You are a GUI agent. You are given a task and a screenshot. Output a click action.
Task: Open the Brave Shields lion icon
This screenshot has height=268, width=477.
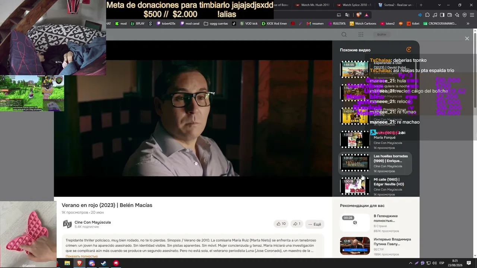coord(358,15)
